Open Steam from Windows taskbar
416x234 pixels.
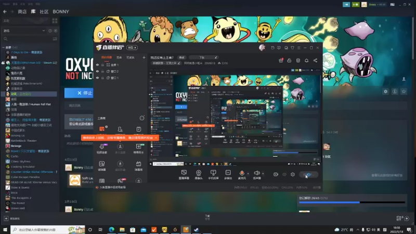tap(197, 229)
